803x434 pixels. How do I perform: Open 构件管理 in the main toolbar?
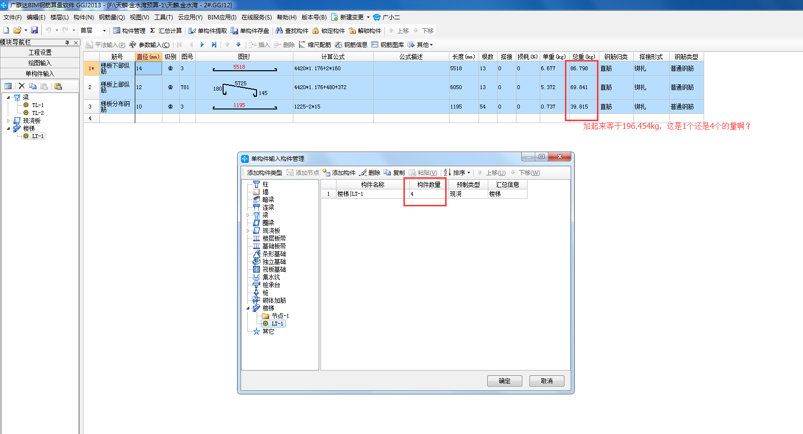coord(129,31)
